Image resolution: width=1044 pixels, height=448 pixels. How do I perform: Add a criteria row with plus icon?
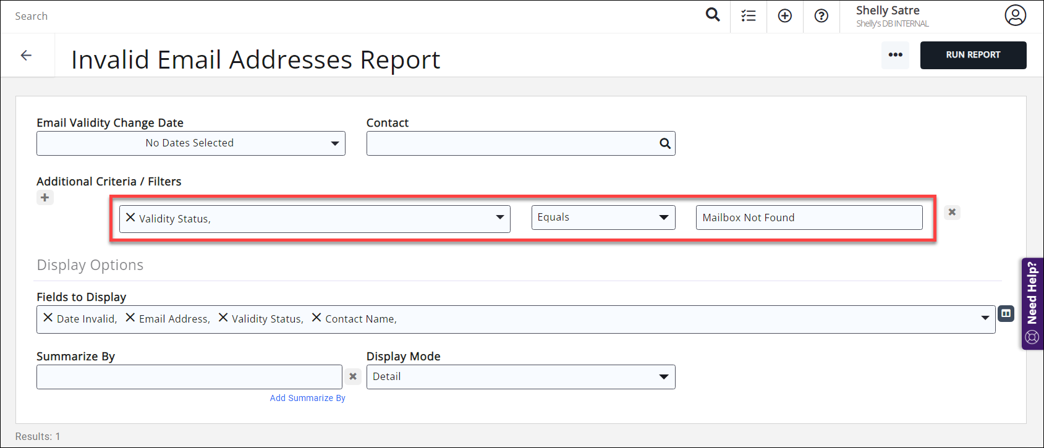(x=45, y=198)
